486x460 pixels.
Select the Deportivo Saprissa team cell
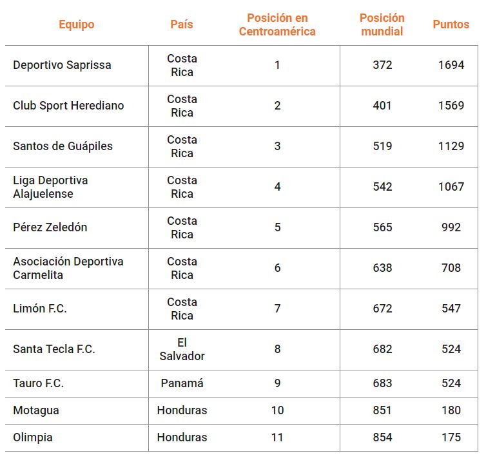point(62,65)
